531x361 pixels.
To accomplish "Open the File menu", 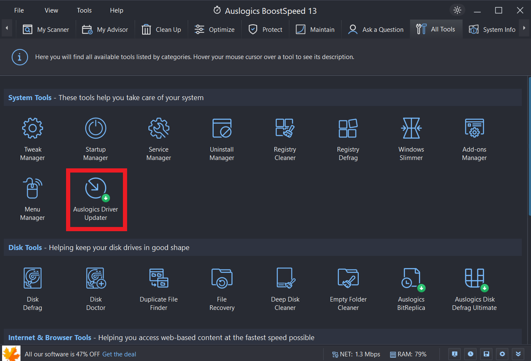I will [19, 10].
